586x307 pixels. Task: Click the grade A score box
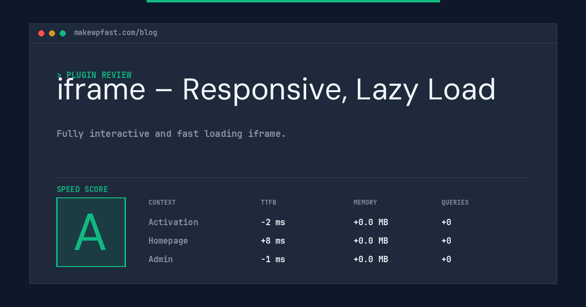click(x=91, y=232)
